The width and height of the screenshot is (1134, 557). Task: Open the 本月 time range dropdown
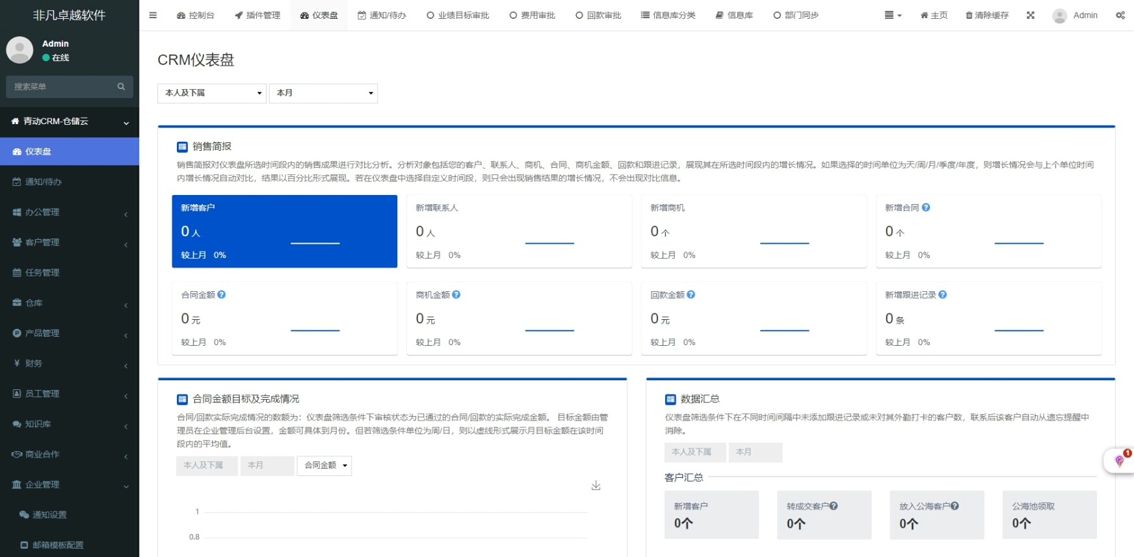pyautogui.click(x=323, y=93)
